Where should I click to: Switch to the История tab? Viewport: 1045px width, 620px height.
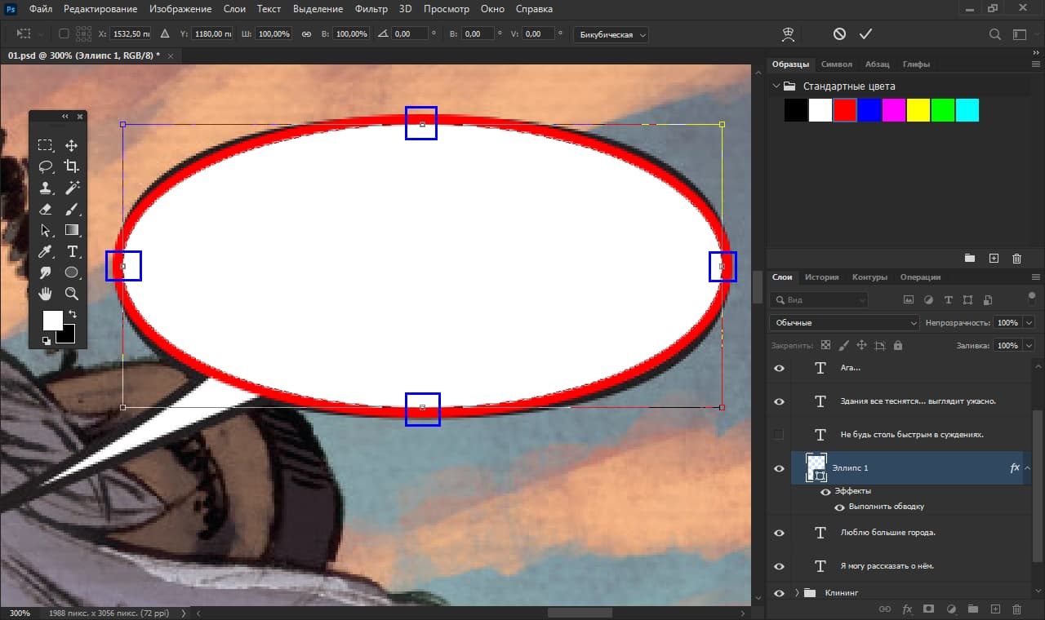click(x=821, y=277)
